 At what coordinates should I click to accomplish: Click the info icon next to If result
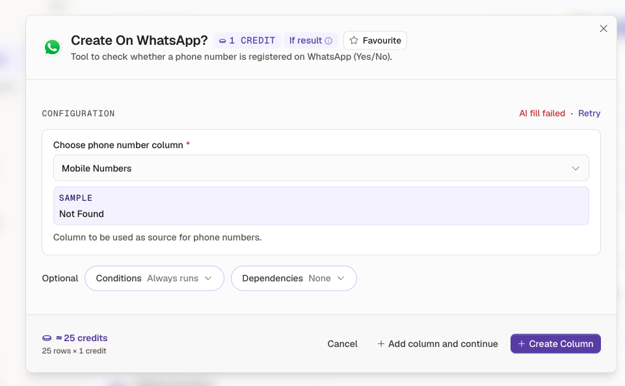[328, 41]
